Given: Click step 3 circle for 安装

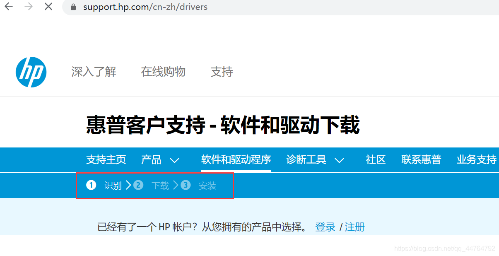Looking at the screenshot, I should [186, 185].
